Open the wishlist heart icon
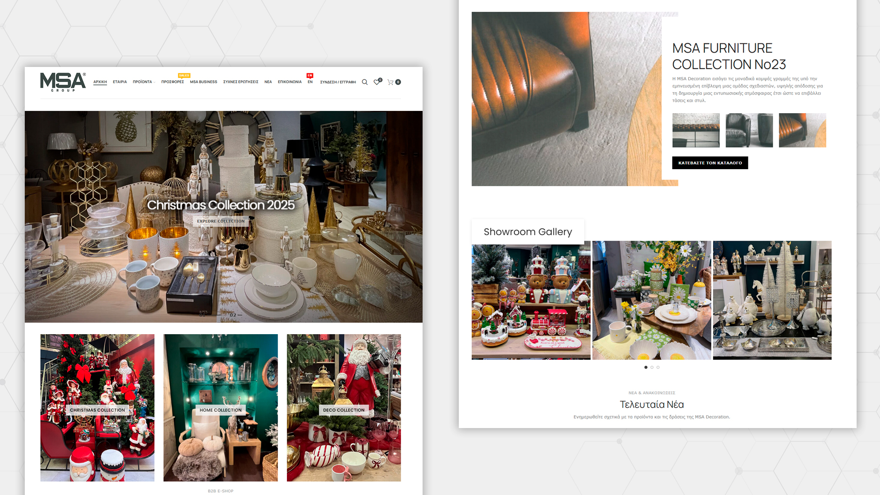Viewport: 880px width, 495px height. click(377, 82)
